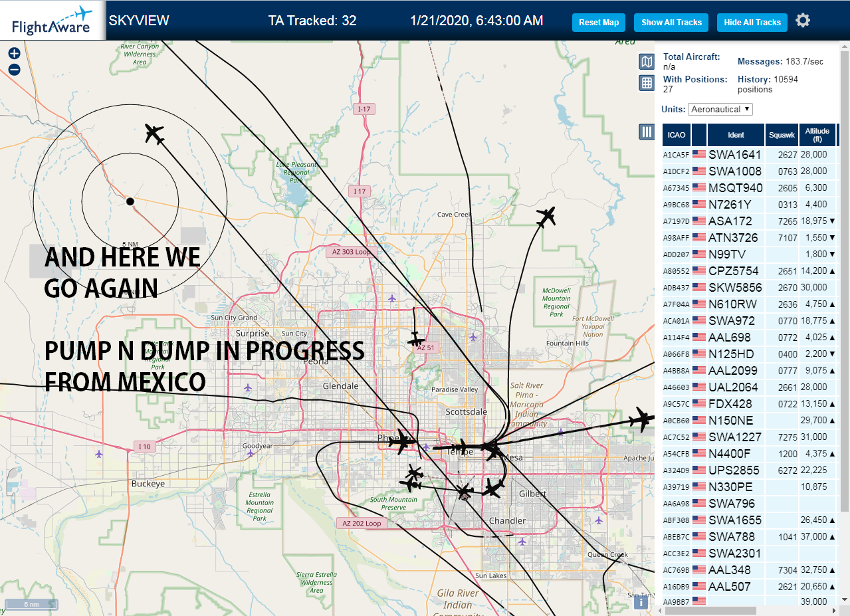
Task: Click Hide All Tracks button
Action: [752, 23]
